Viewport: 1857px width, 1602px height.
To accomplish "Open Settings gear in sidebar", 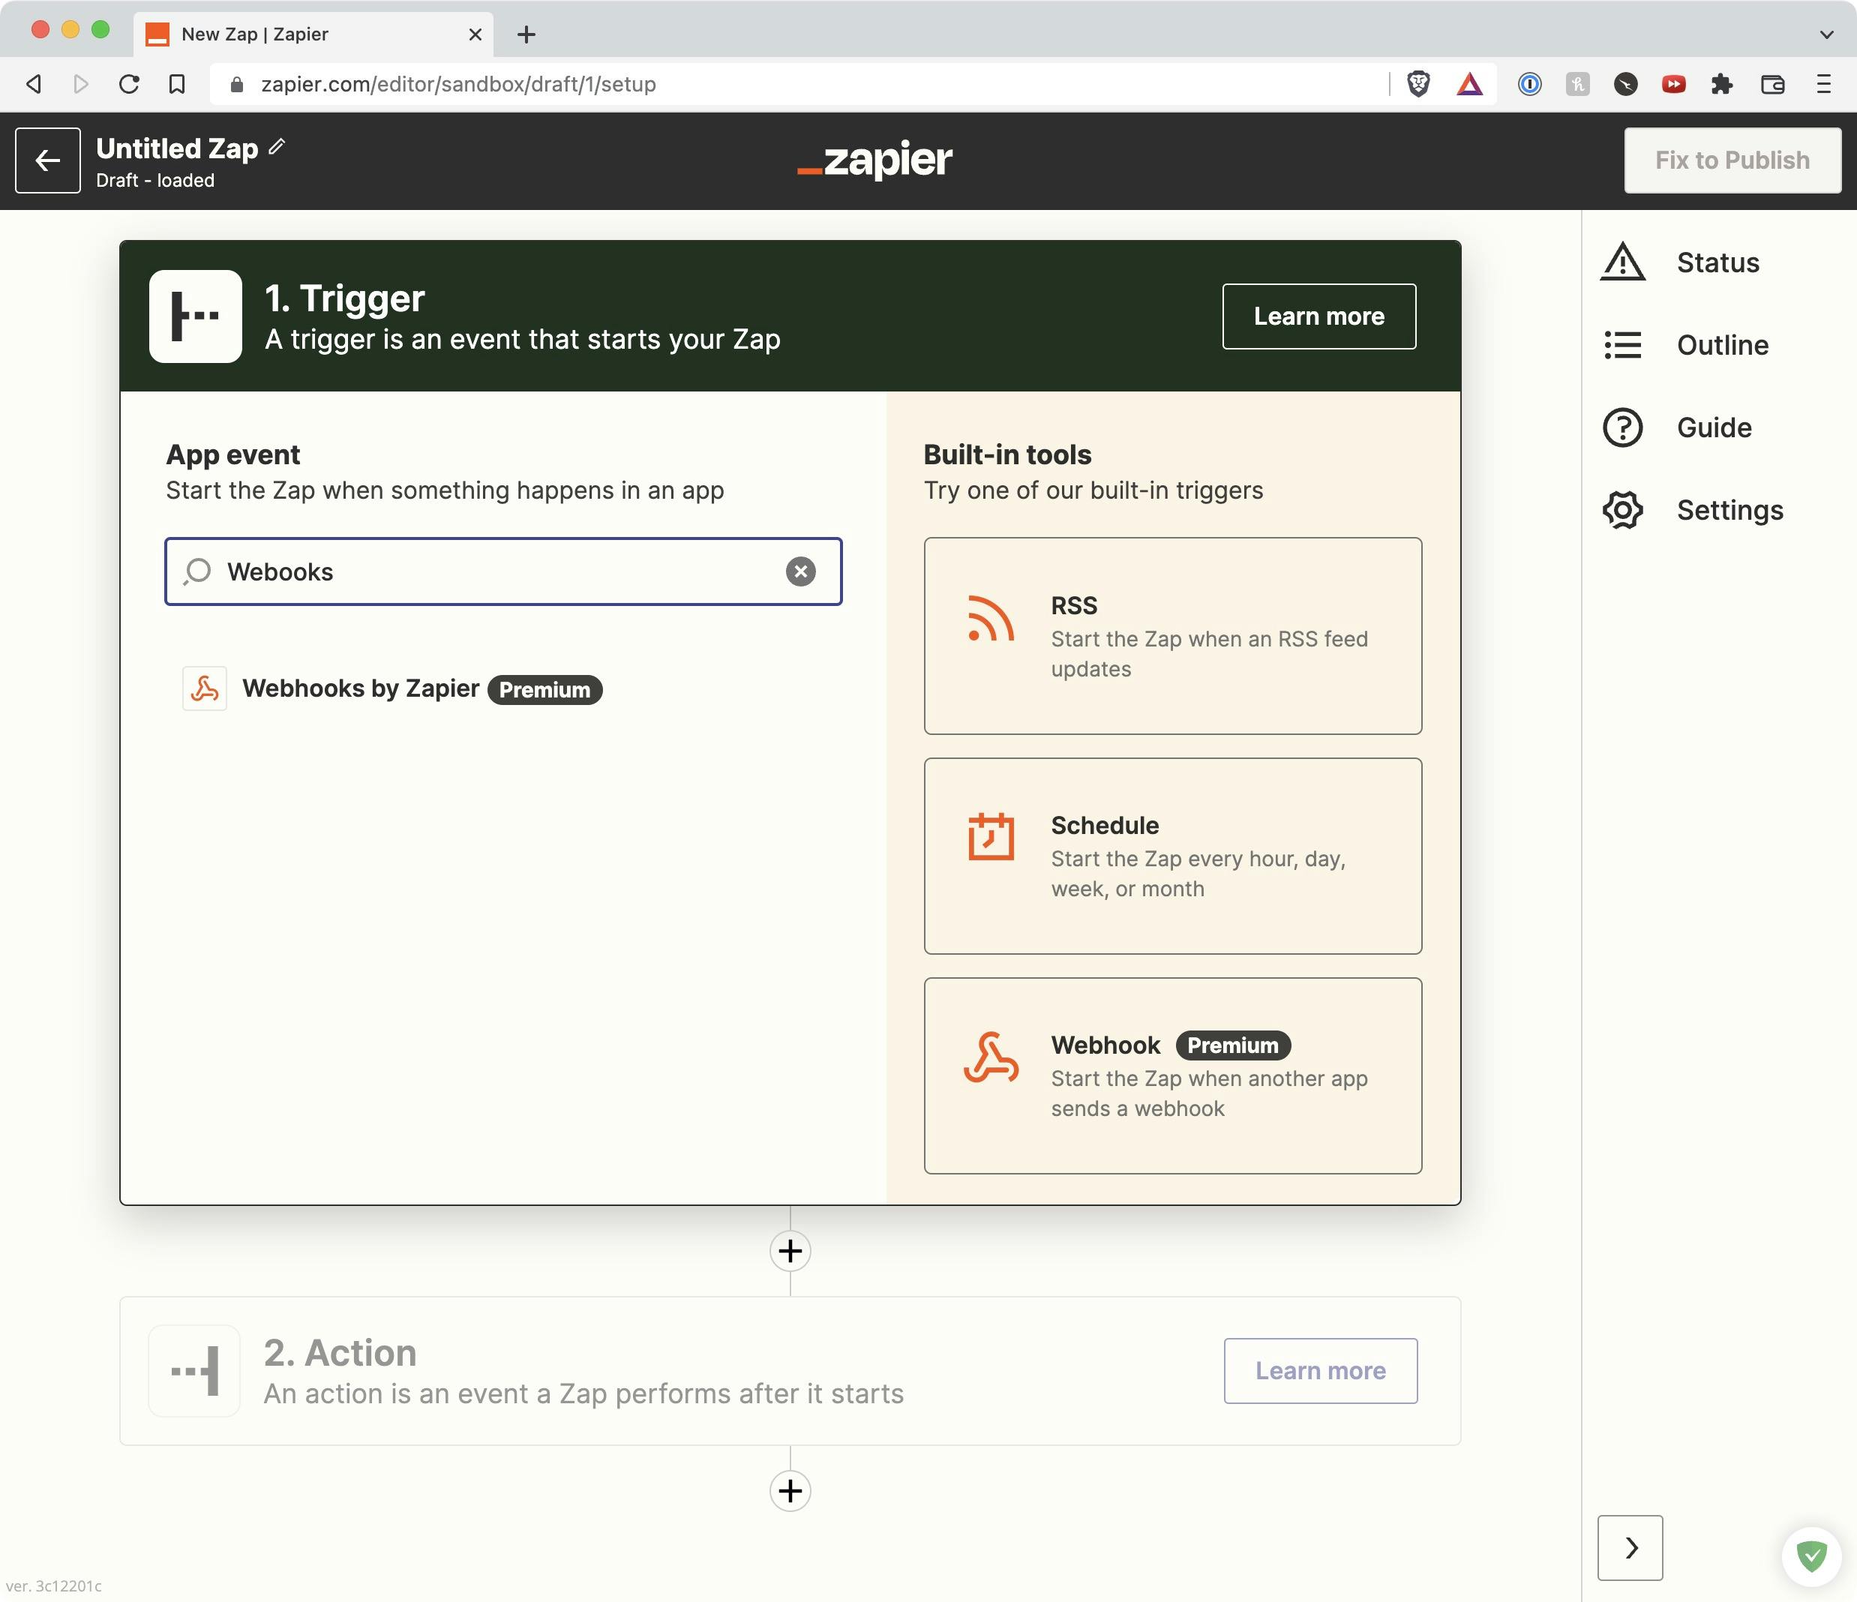I will (1622, 510).
